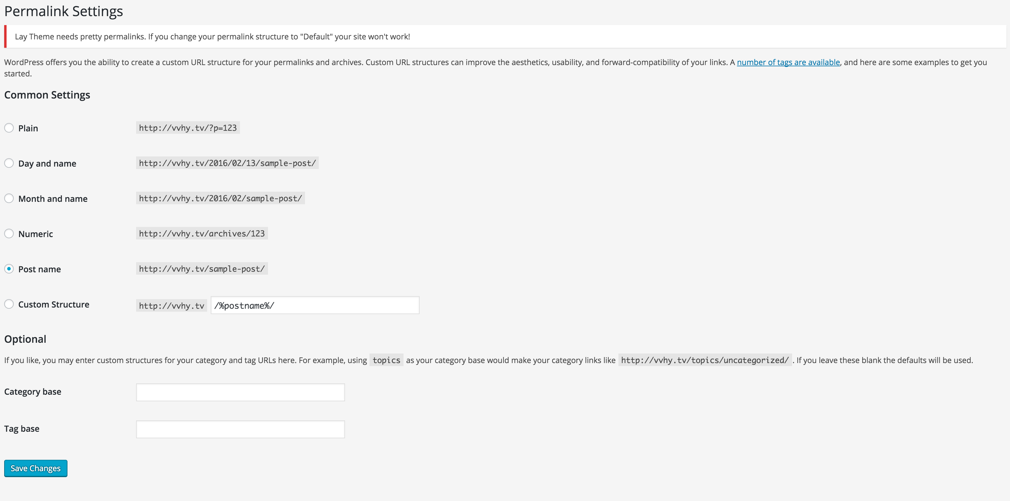Click the archives/123 numeric example URL
Image resolution: width=1010 pixels, height=501 pixels.
201,233
